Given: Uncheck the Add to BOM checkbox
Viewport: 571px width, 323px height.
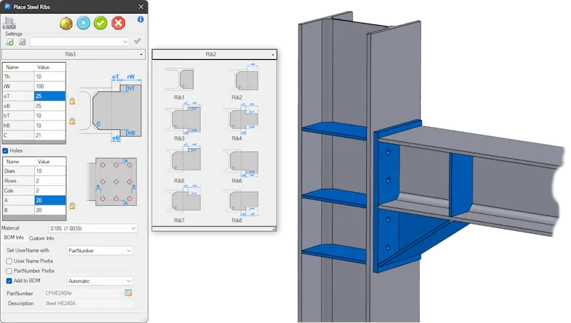Looking at the screenshot, I should 9,281.
